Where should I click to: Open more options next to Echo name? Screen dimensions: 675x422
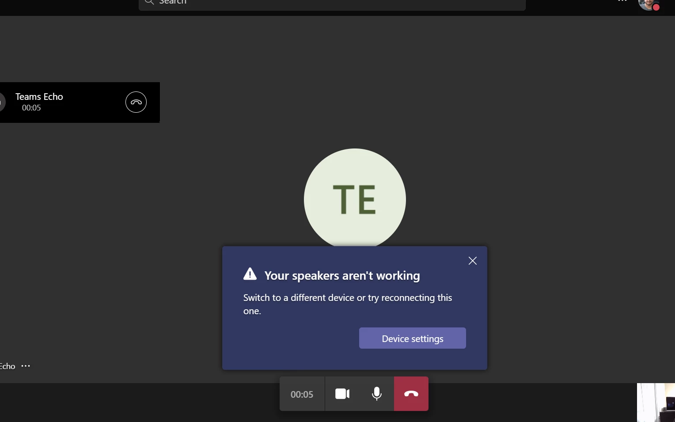pyautogui.click(x=26, y=366)
